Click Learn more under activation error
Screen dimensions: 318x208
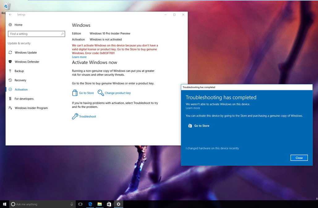(79, 57)
